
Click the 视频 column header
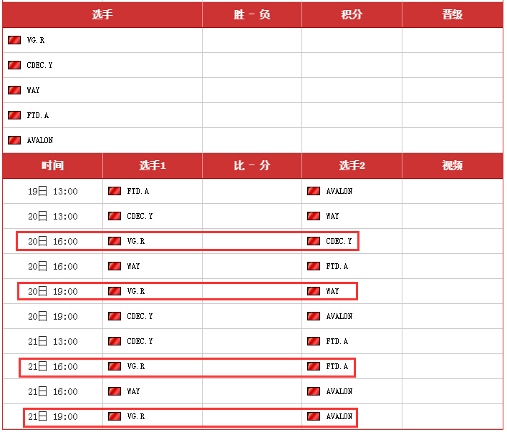(452, 166)
